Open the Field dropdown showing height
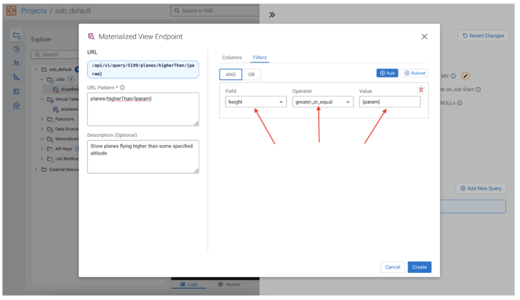The width and height of the screenshot is (520, 300). [x=255, y=102]
